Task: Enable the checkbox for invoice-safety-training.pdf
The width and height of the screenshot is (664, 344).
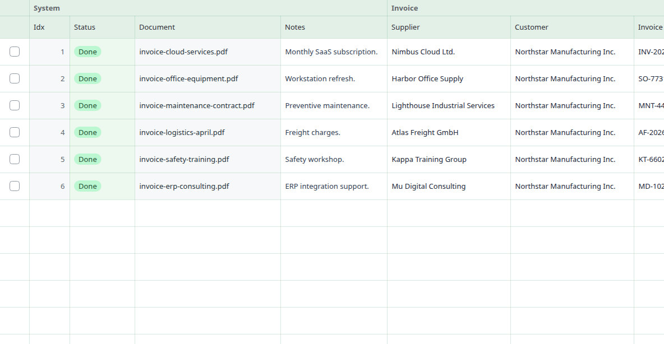Action: coord(15,159)
